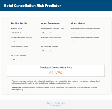Follow the Explore more of my data projects link
The image size is (112, 109).
[x=56, y=103]
